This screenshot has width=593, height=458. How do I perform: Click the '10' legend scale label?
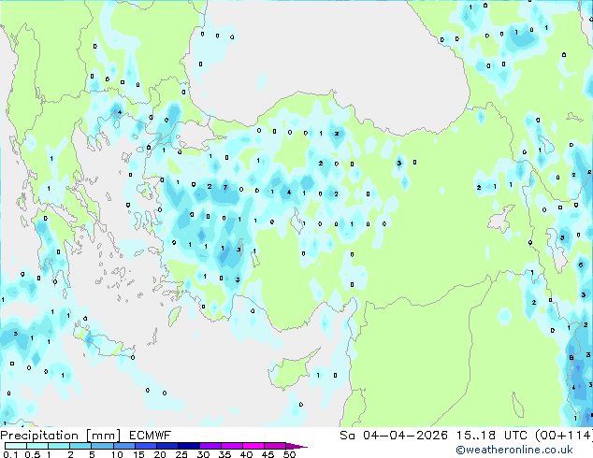point(117,454)
